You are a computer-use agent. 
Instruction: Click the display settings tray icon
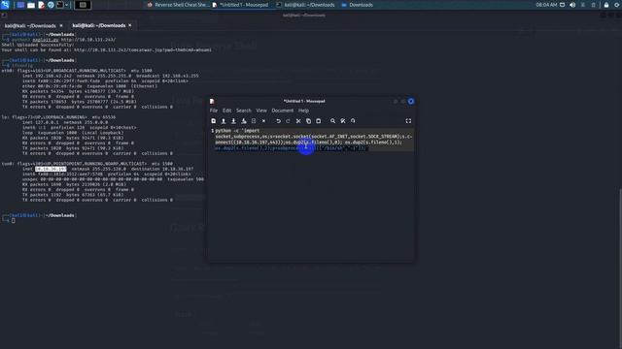562,5
